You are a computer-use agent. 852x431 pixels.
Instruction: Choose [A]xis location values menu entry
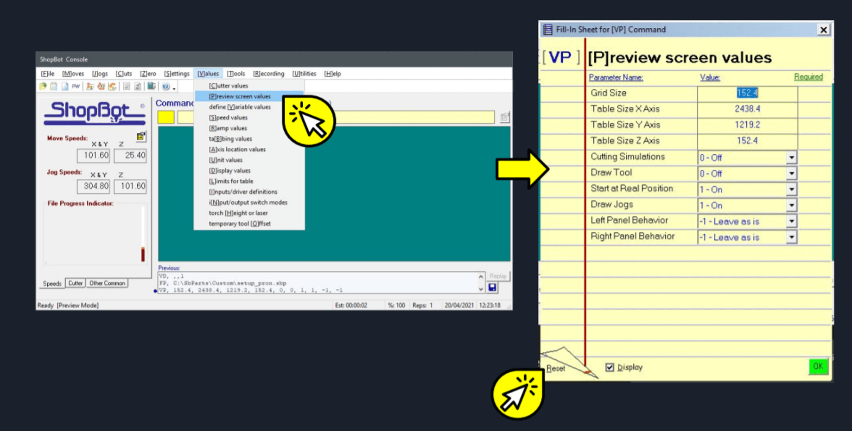(x=249, y=150)
